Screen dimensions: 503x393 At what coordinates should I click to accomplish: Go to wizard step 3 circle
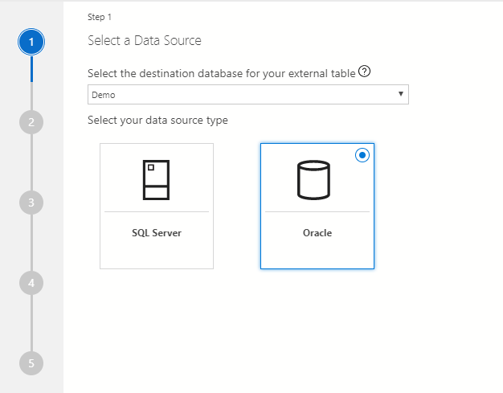click(31, 203)
